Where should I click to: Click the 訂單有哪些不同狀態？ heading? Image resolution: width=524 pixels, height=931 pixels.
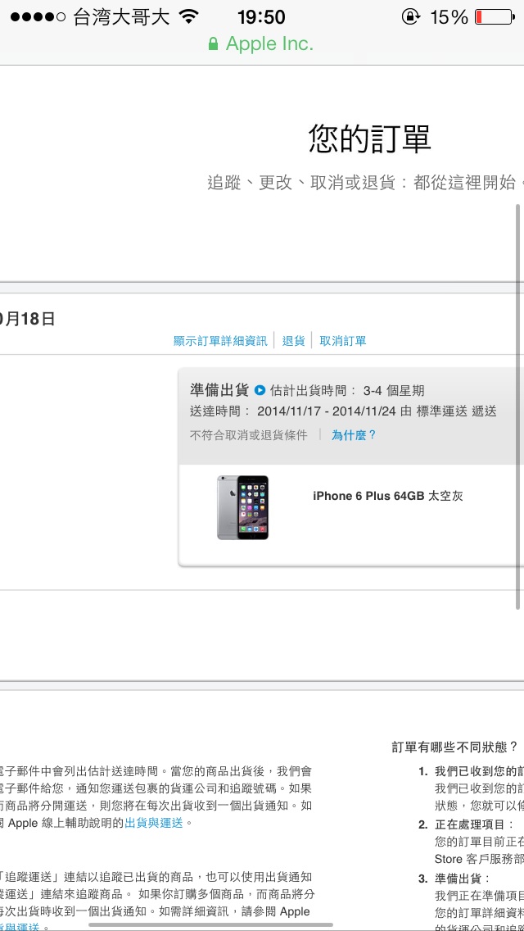point(455,747)
